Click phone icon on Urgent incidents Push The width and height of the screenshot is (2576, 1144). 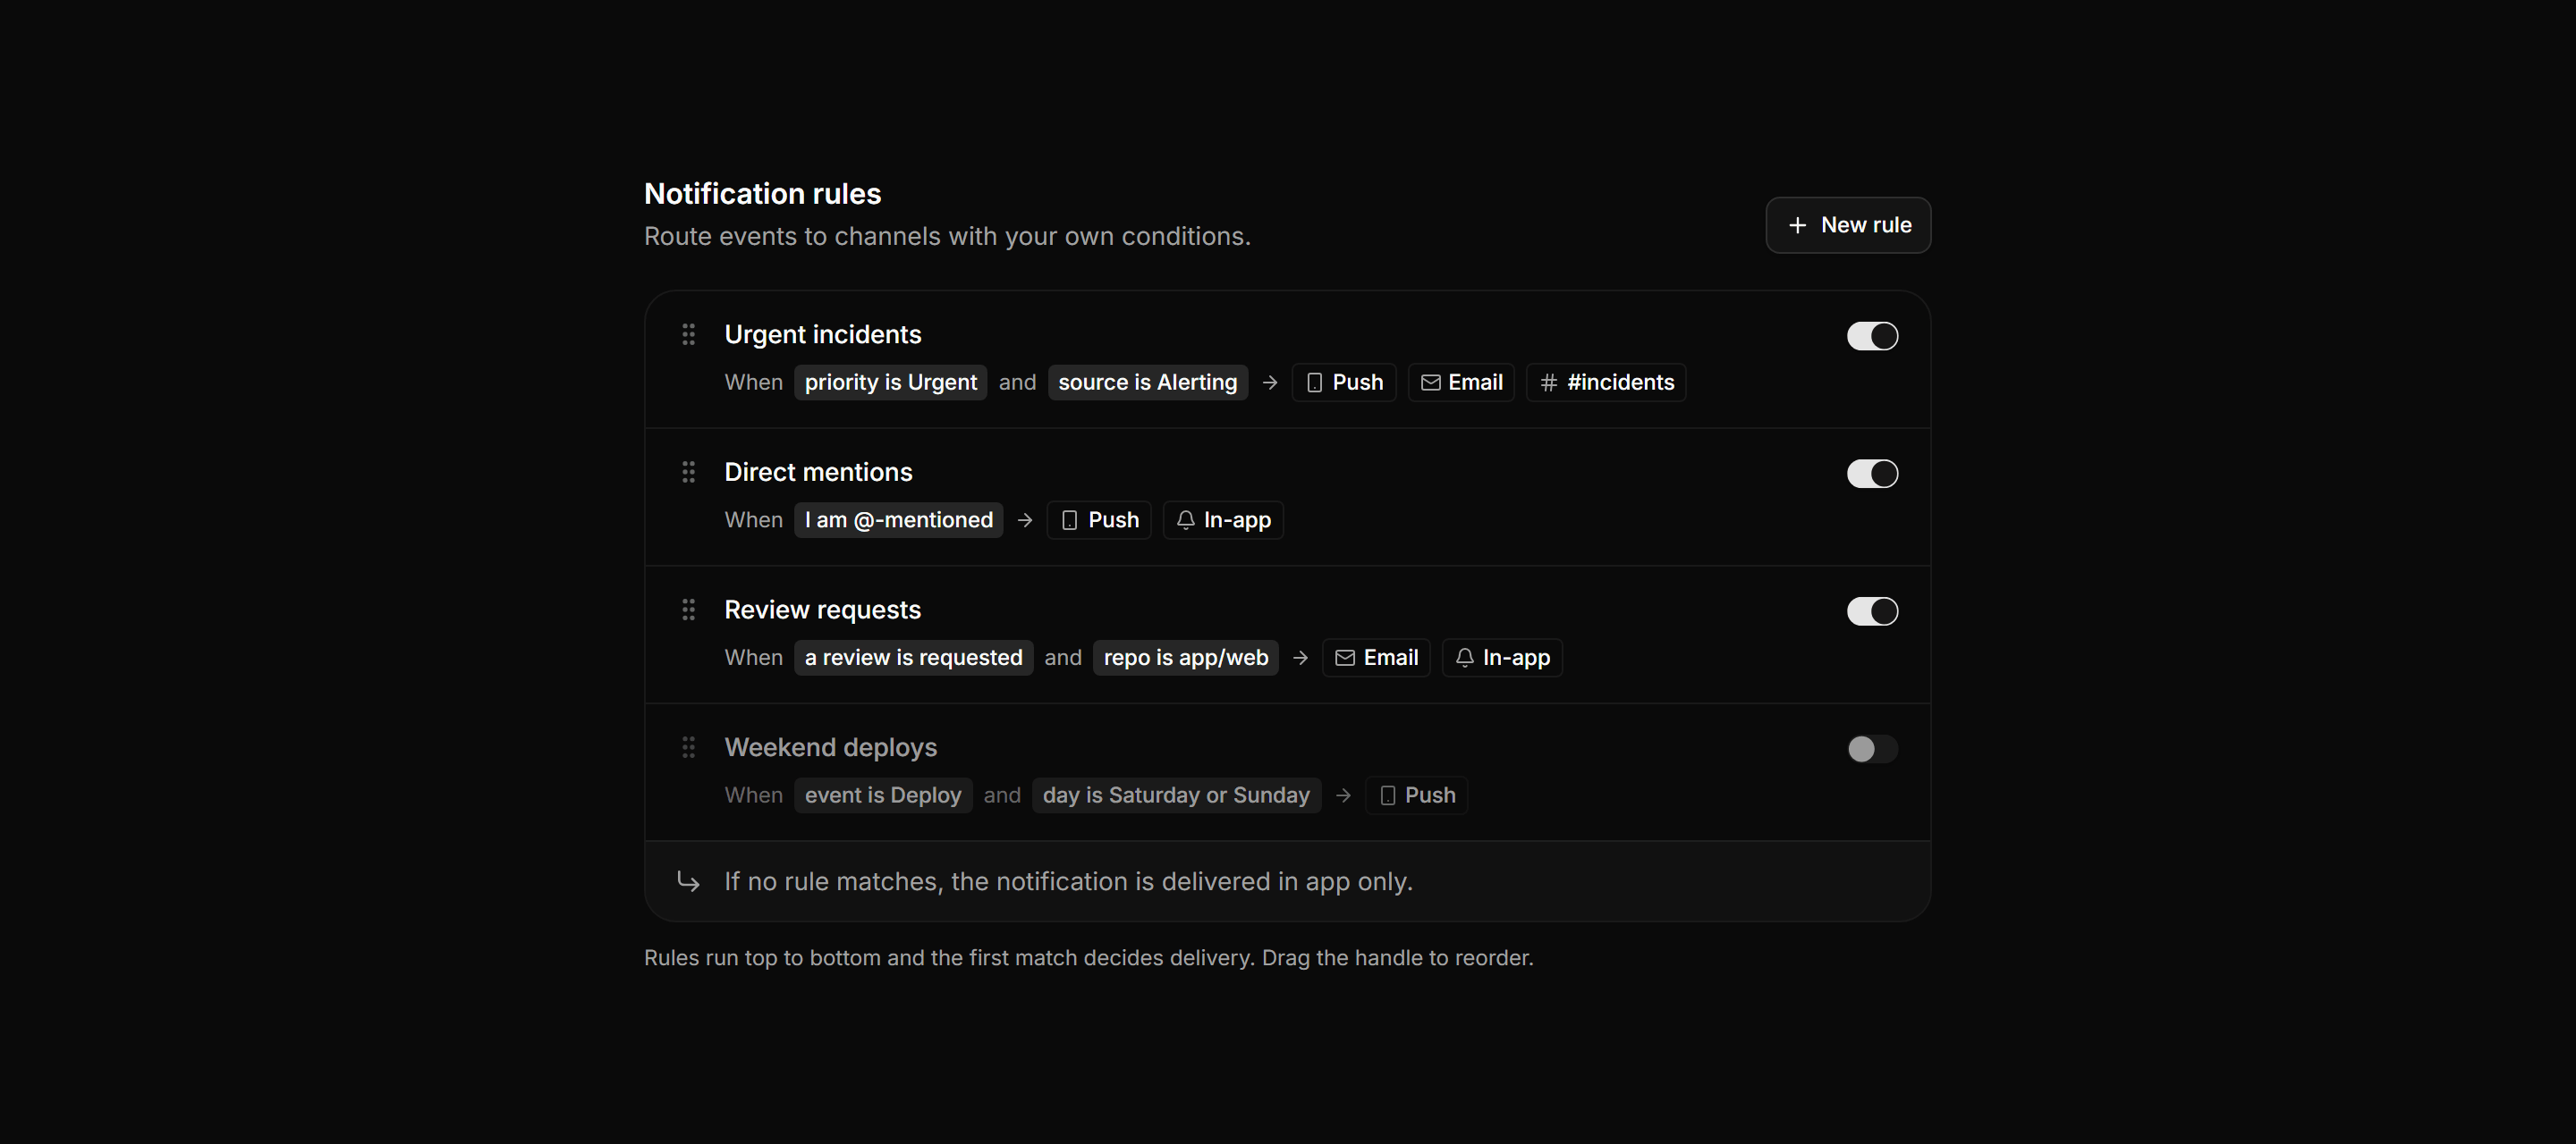pyautogui.click(x=1314, y=383)
